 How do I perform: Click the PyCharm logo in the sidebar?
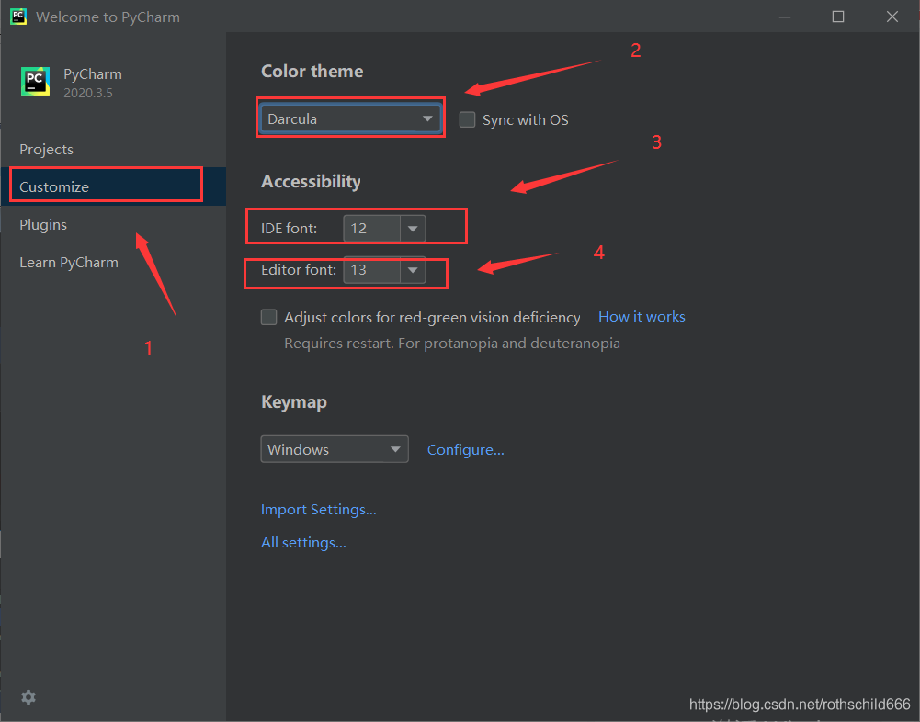click(x=35, y=81)
